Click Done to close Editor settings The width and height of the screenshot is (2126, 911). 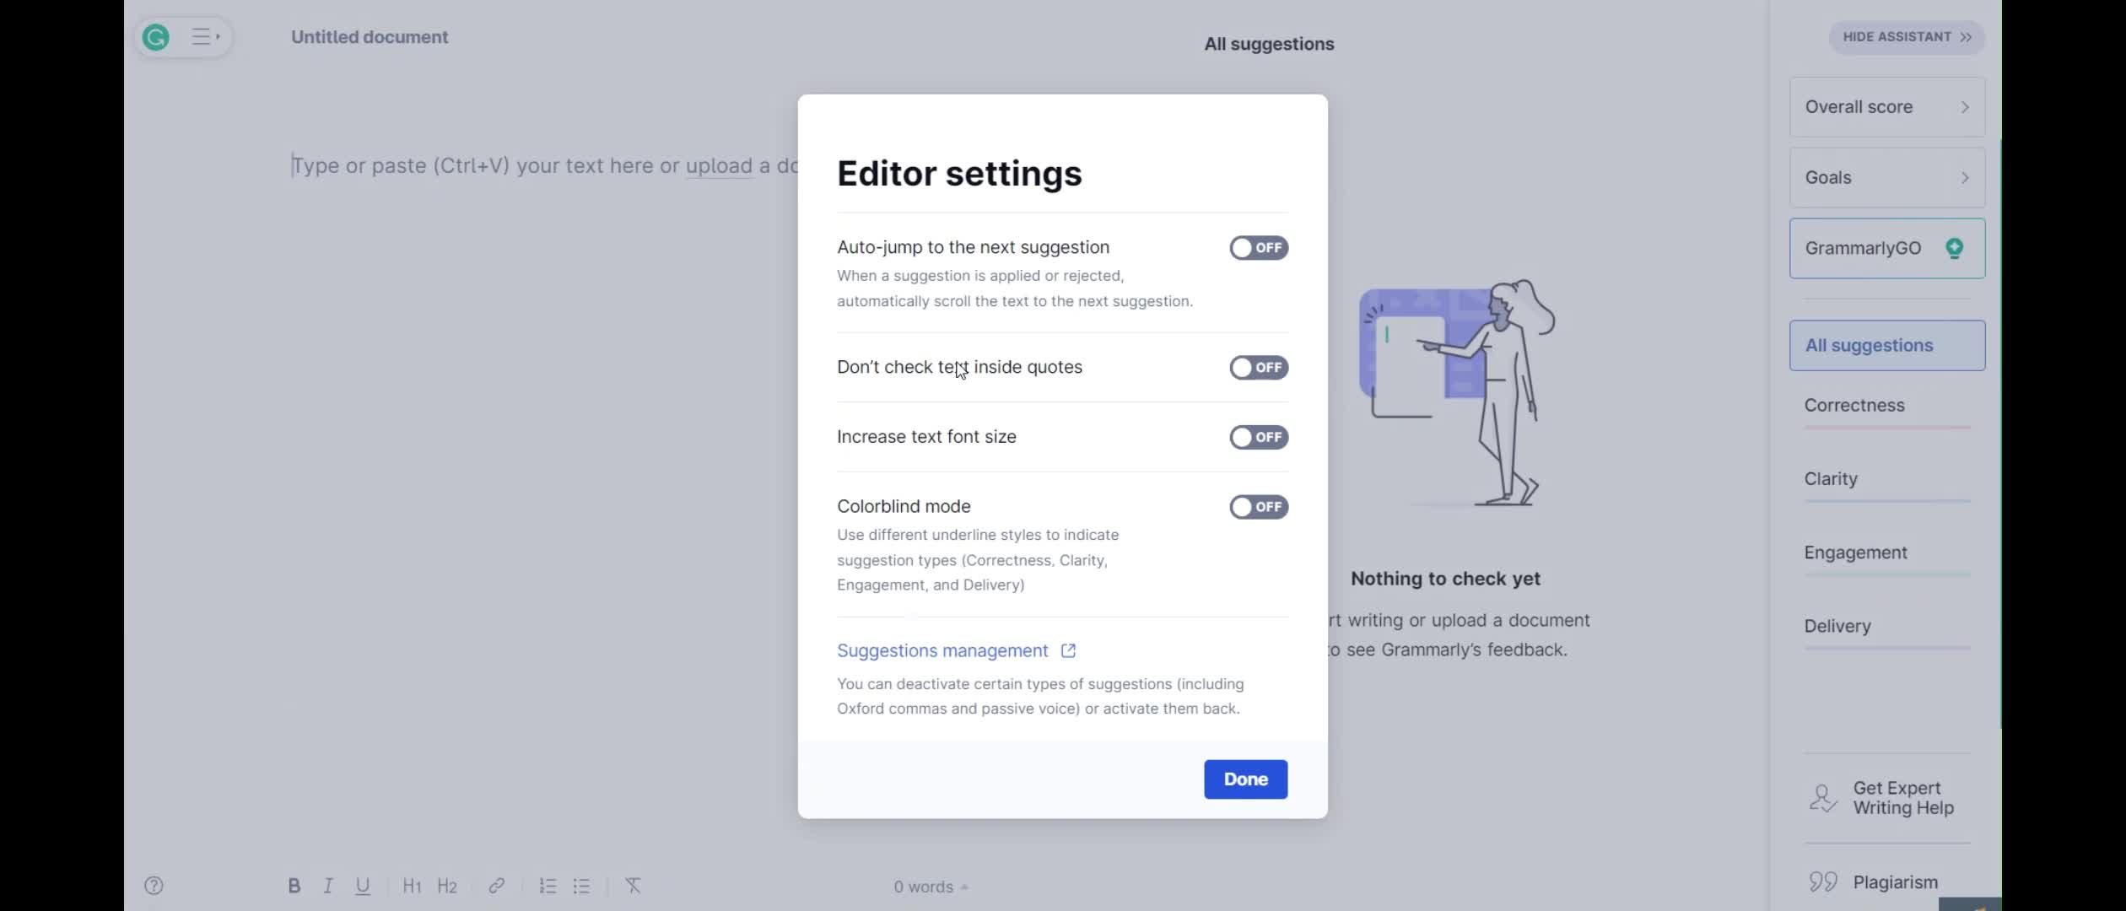pos(1245,779)
